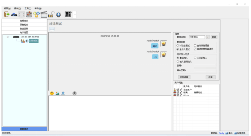Open the 工具(T) menu
The image size is (251, 136).
(x=28, y=8)
